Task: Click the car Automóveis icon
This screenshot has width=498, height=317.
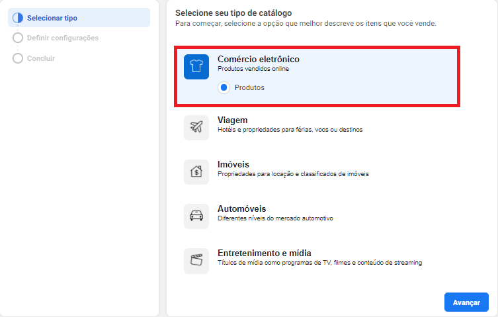Action: [x=196, y=216]
